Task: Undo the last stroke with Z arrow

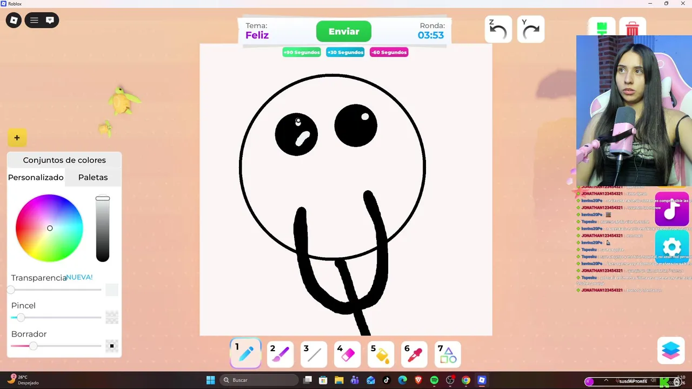Action: [x=498, y=30]
